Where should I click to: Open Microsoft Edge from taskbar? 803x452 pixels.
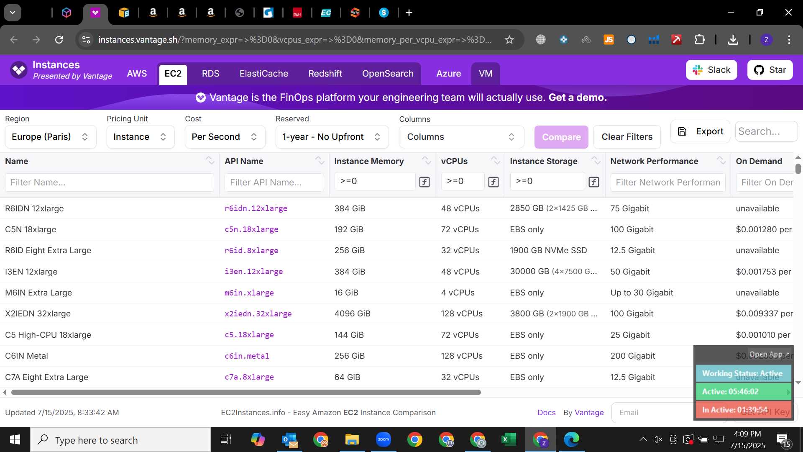point(571,439)
